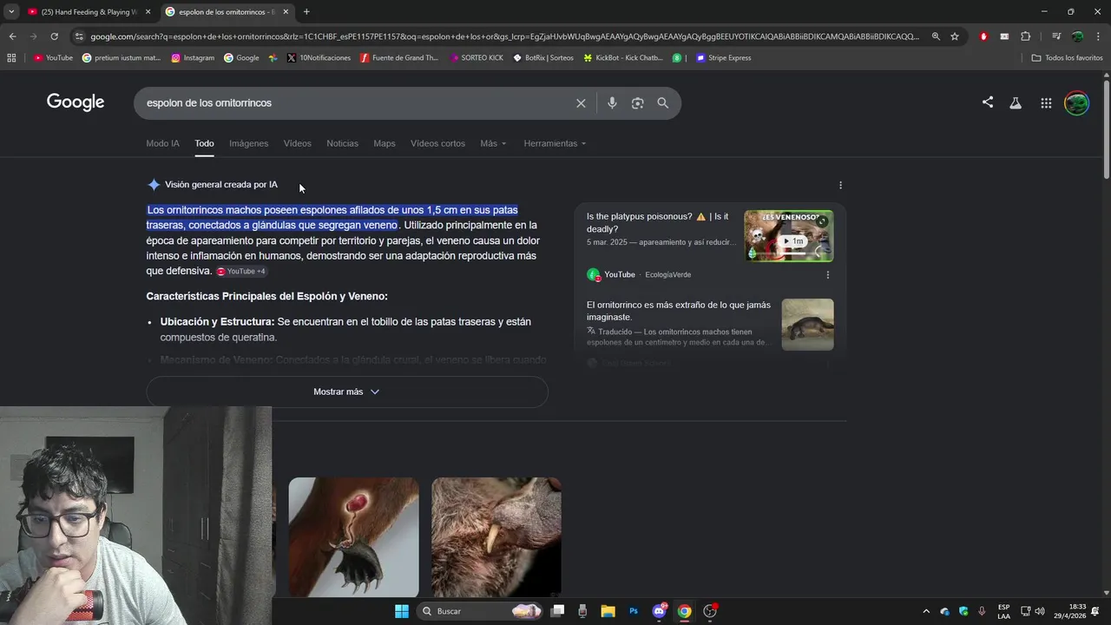Open the Chrome extensions puzzle icon
The image size is (1111, 625).
click(1025, 36)
